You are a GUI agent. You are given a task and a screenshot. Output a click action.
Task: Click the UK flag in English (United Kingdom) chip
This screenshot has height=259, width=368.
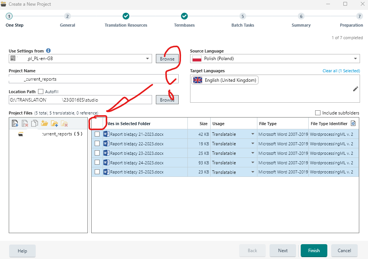(197, 80)
